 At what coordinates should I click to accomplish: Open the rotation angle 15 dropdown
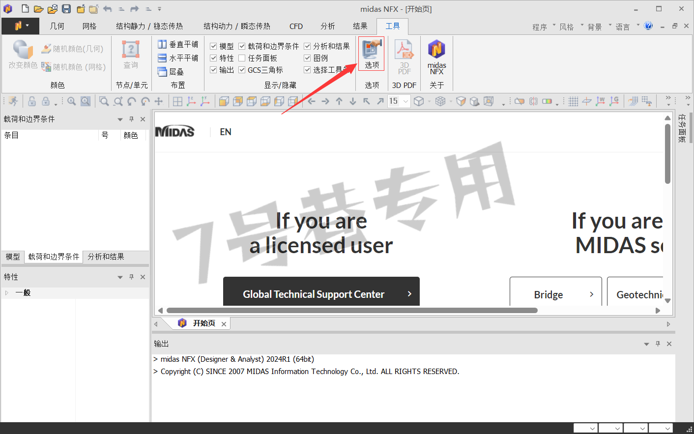[x=405, y=101]
